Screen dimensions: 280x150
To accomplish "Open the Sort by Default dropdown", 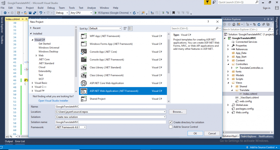I will click(x=105, y=28).
